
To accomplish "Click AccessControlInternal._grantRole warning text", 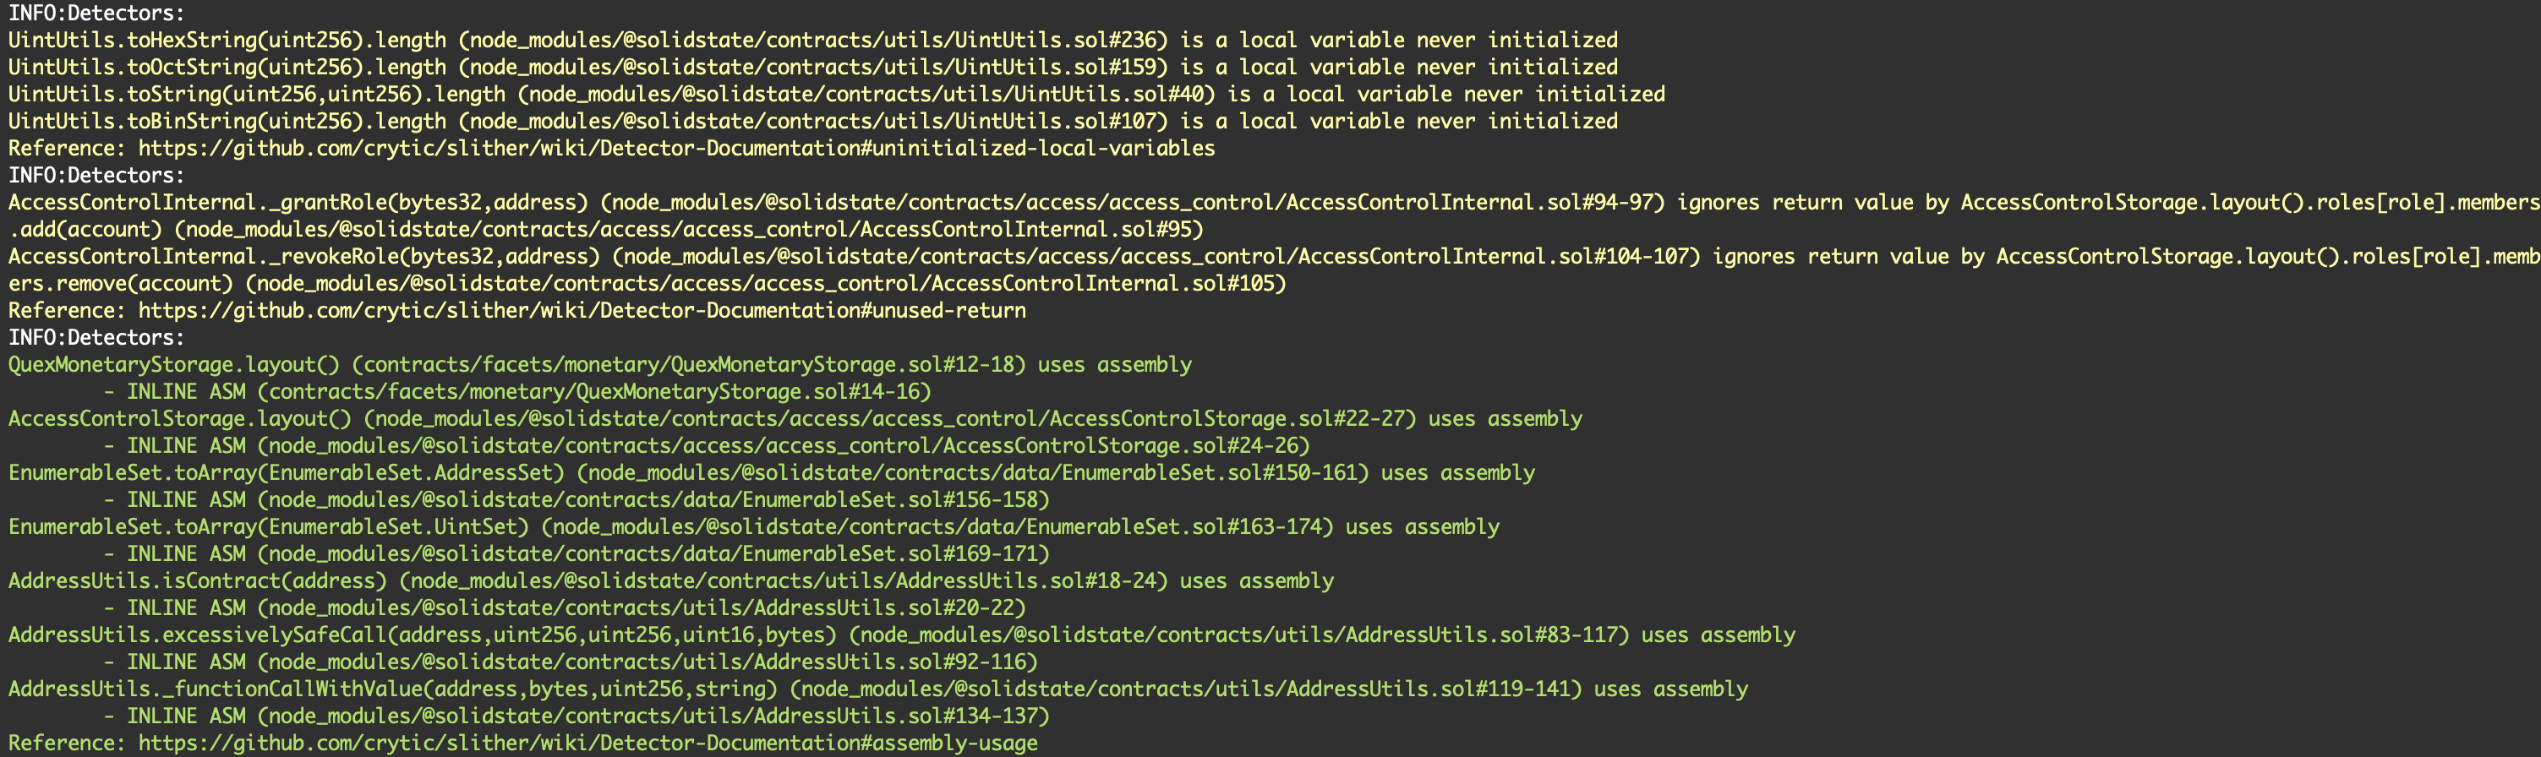I will click(1272, 216).
